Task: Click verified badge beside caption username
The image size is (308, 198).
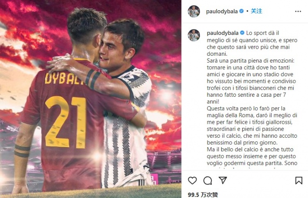Action: click(x=242, y=33)
